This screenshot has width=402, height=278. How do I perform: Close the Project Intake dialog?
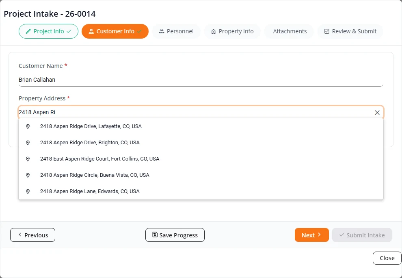[x=387, y=258]
